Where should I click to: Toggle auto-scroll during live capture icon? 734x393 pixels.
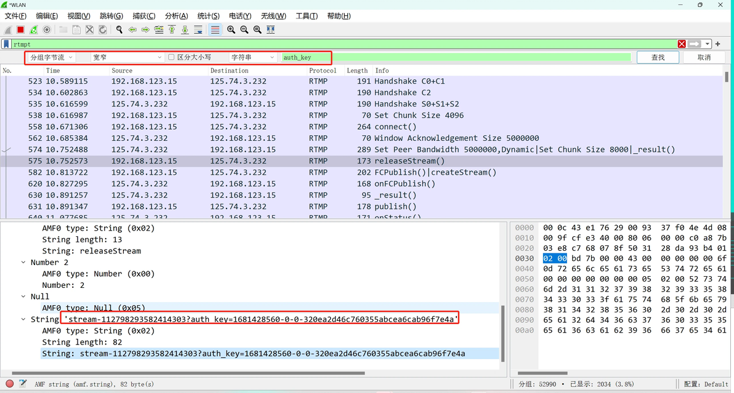[x=198, y=30]
